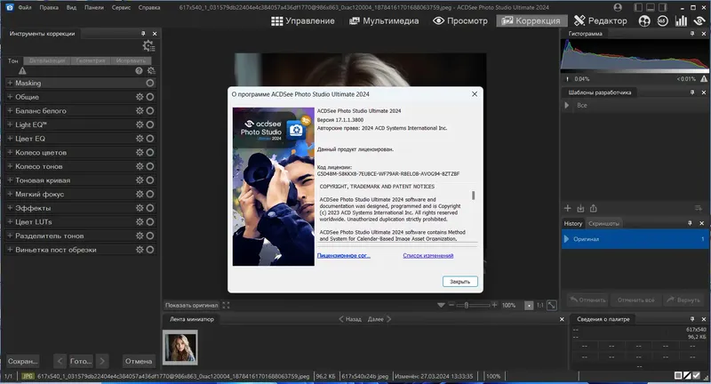Viewport: 711px width, 384px height.
Task: Open settings for Цвет EQ group
Action: pyautogui.click(x=140, y=139)
